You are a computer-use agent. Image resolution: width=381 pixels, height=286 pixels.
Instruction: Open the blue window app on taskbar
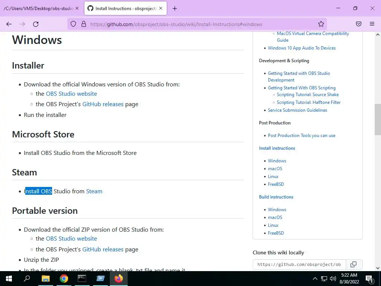[x=100, y=279]
